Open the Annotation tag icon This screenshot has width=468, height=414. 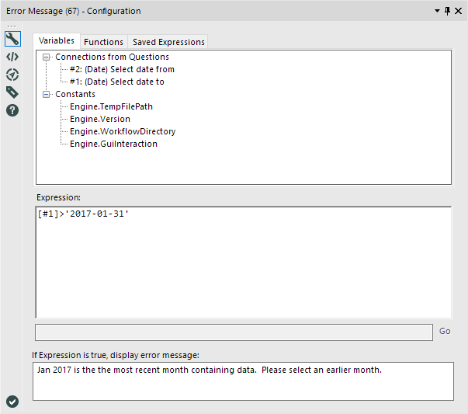pos(12,92)
